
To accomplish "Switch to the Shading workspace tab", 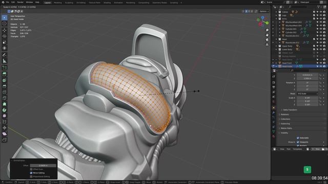I will [x=107, y=3].
